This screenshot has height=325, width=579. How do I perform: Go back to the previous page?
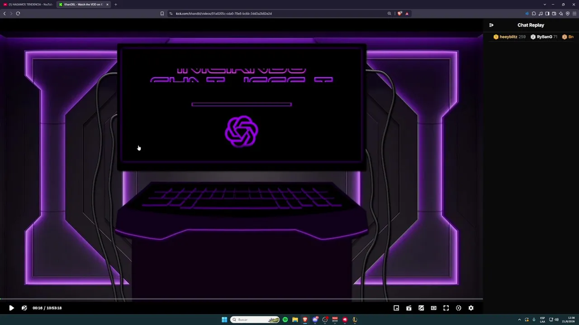[x=5, y=14]
